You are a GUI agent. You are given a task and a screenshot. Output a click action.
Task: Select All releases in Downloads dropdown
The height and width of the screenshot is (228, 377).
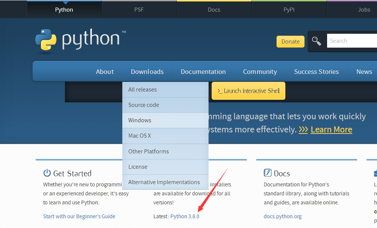165,90
